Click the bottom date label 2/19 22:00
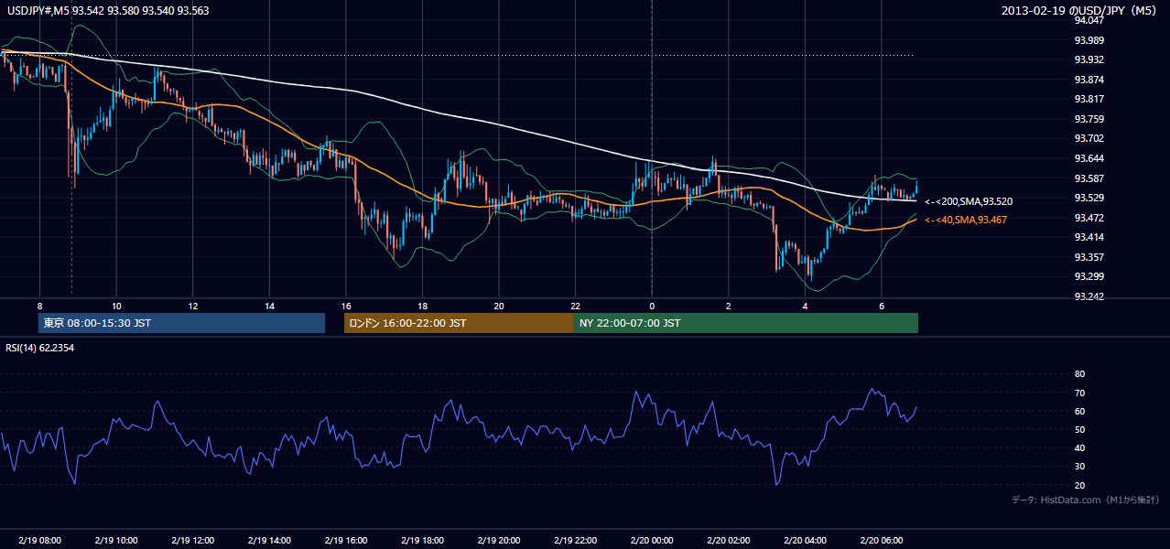Image resolution: width=1170 pixels, height=549 pixels. [575, 541]
